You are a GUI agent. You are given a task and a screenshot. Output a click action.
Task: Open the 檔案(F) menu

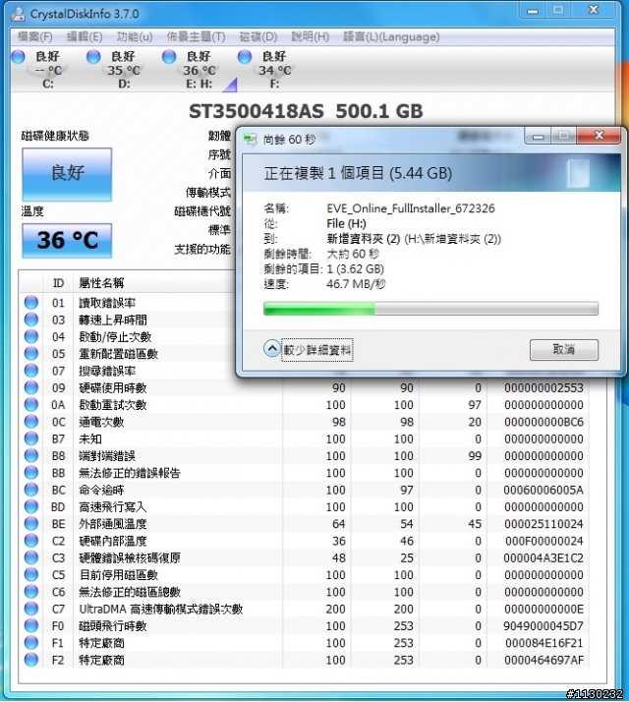pyautogui.click(x=34, y=36)
